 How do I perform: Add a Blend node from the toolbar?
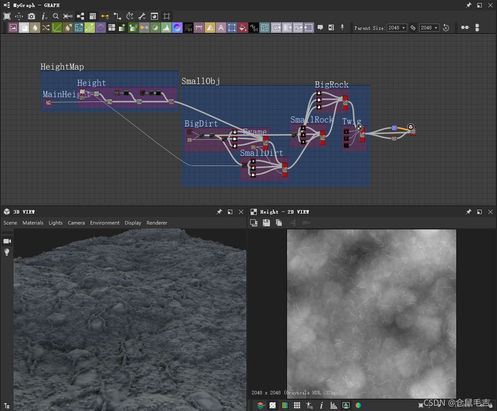pos(24,28)
